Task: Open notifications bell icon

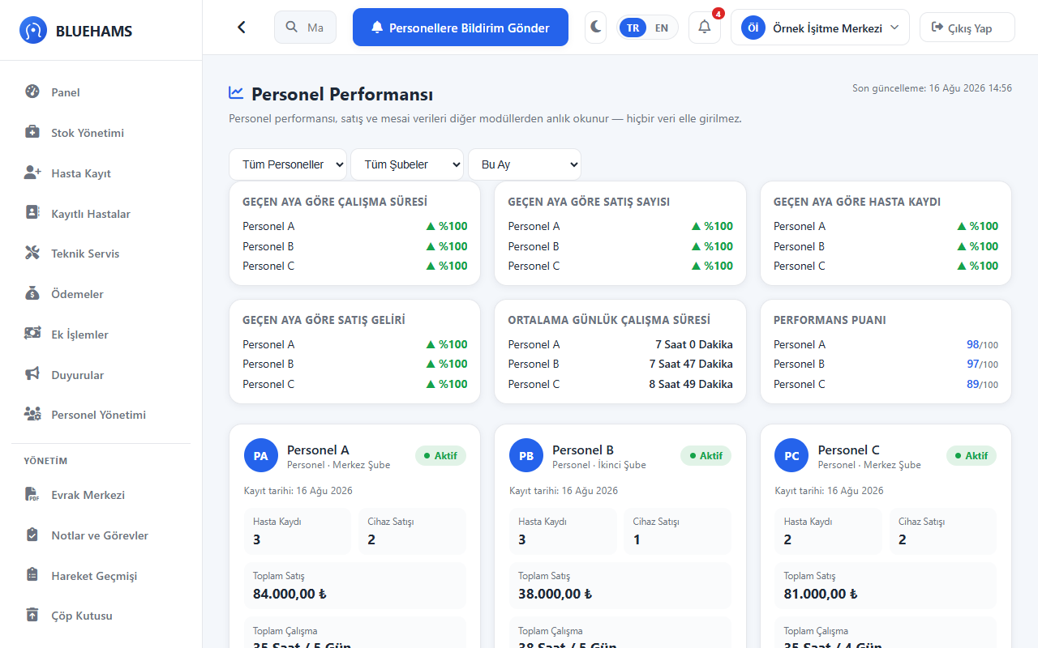Action: (705, 28)
